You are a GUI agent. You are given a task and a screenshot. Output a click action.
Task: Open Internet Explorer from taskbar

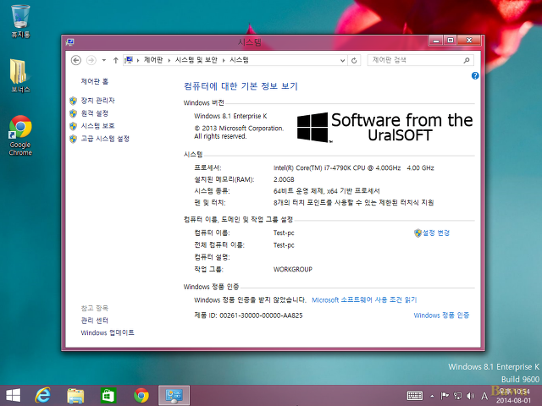point(43,395)
